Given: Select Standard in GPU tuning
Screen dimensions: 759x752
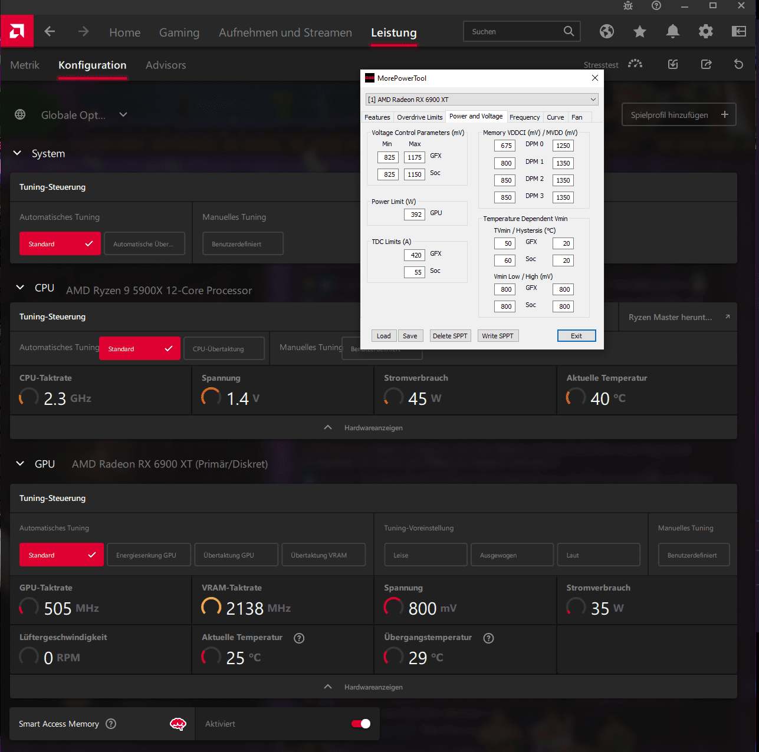Looking at the screenshot, I should pos(61,555).
